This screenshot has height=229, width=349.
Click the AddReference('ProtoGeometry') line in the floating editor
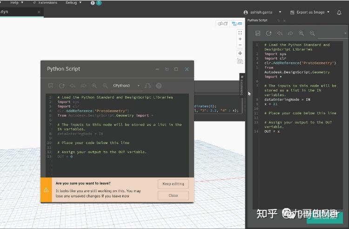(x=93, y=111)
